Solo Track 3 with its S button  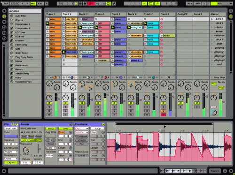(82, 107)
